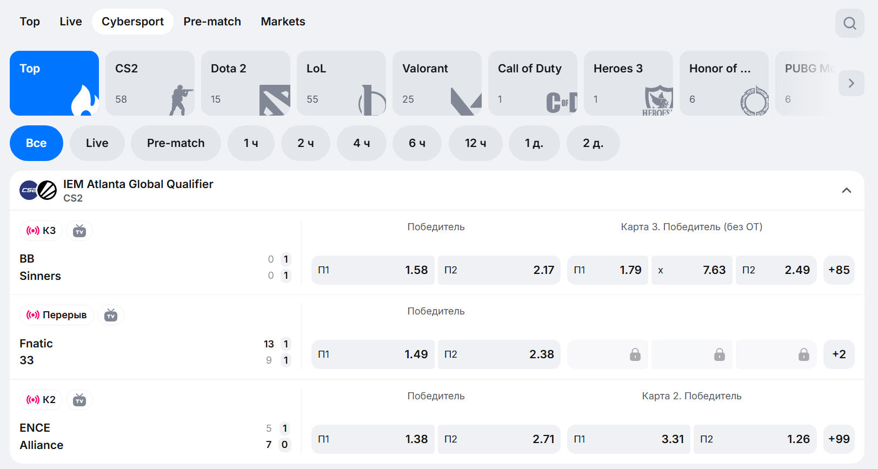This screenshot has width=878, height=469.
Task: Select the Valorant game tile
Action: [437, 83]
